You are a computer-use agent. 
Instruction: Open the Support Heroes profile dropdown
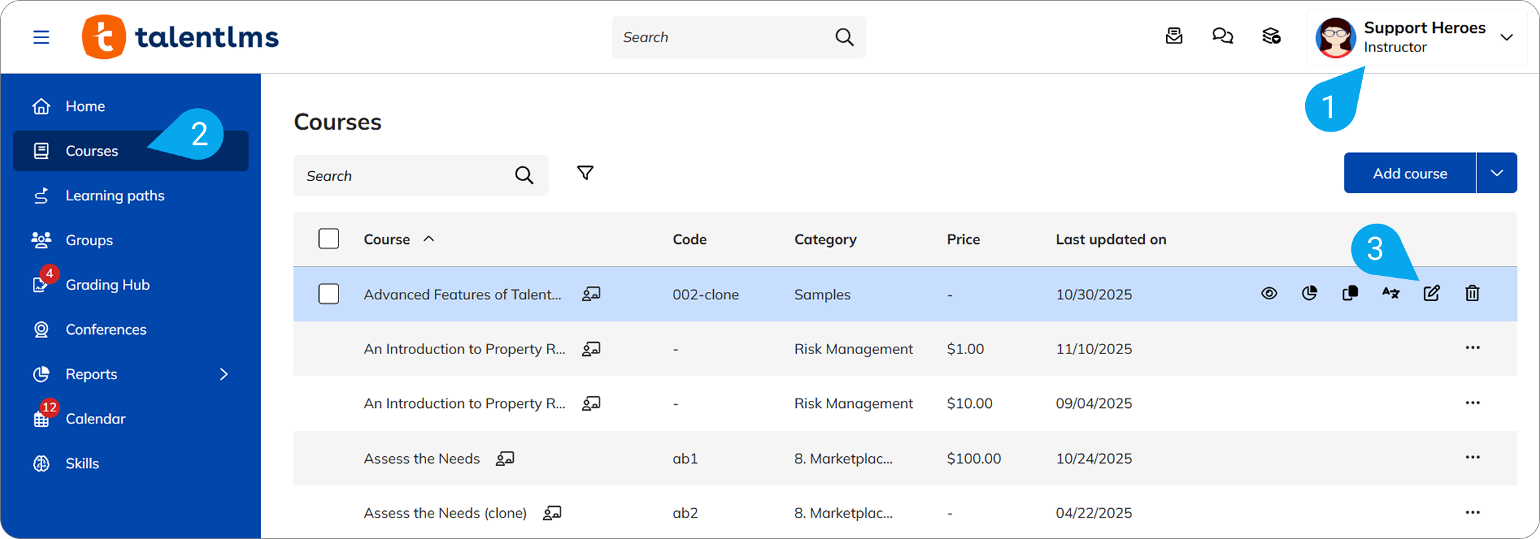click(x=1507, y=37)
